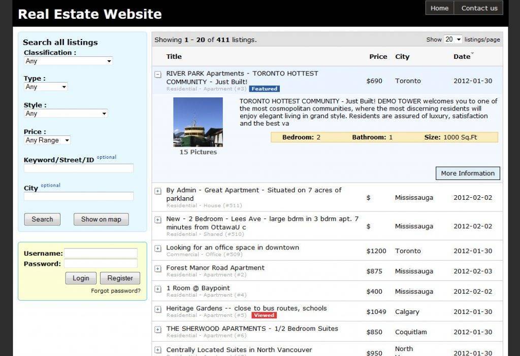Expand Centrally Located Suites North Vancouver listing
Viewport: 520px width, 356px height.
click(158, 350)
